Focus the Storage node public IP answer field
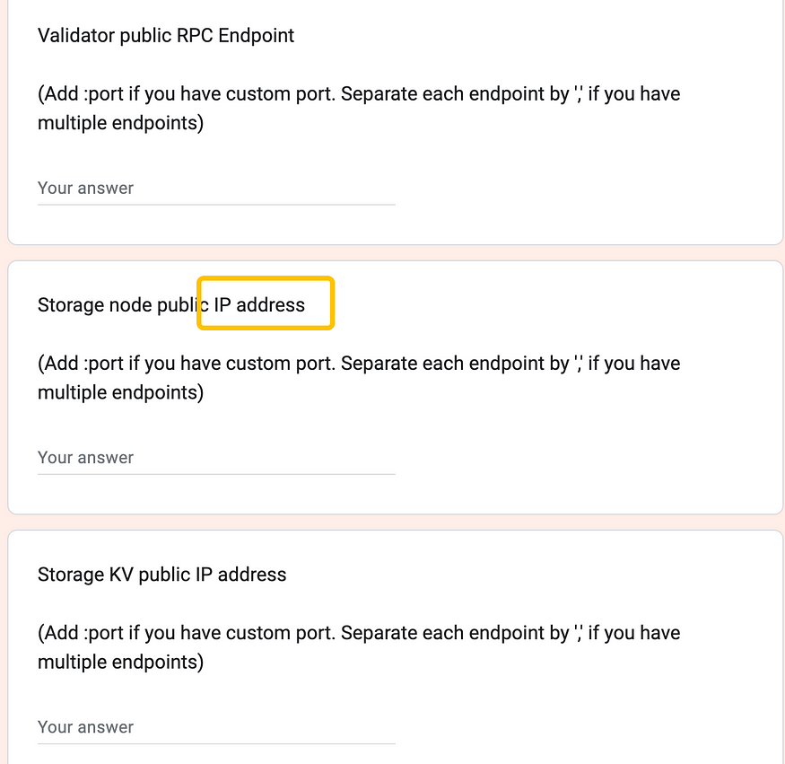The height and width of the screenshot is (764, 785). (216, 458)
